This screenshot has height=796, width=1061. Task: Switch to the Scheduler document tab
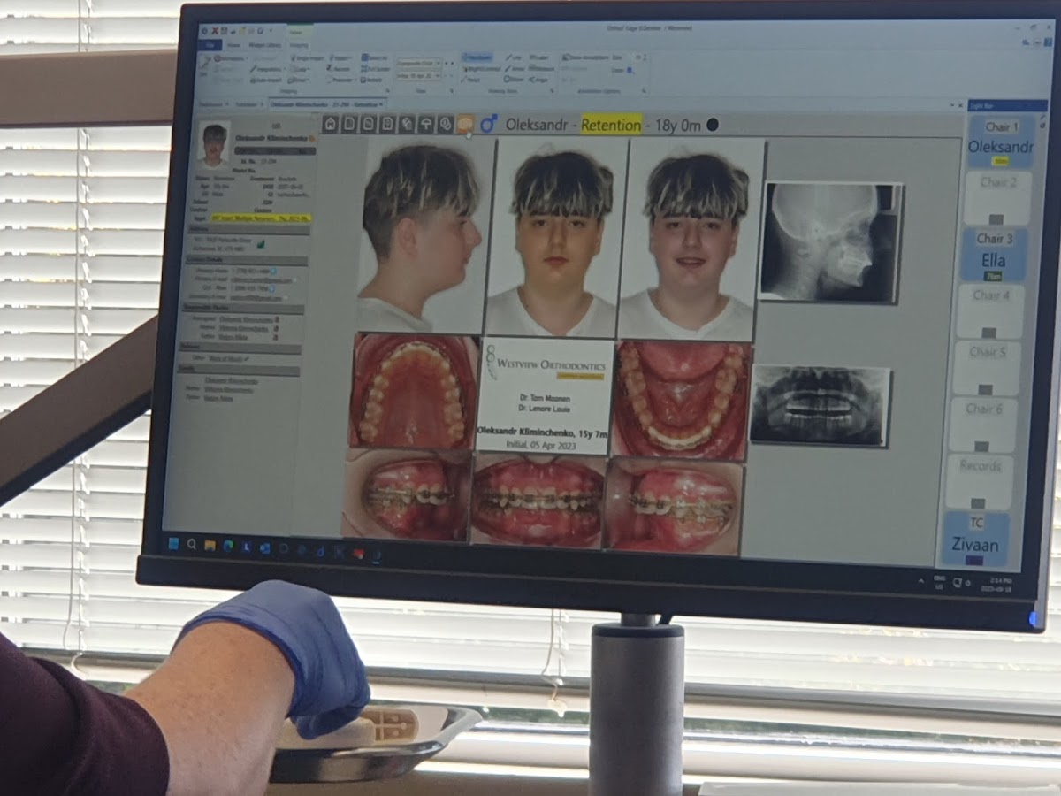pyautogui.click(x=248, y=104)
